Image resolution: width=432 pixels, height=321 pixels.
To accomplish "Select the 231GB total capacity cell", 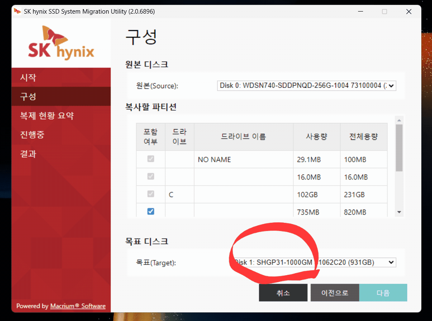I will pyautogui.click(x=364, y=195).
